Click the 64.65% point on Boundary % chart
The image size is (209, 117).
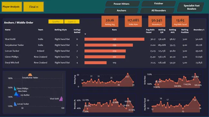128,99
